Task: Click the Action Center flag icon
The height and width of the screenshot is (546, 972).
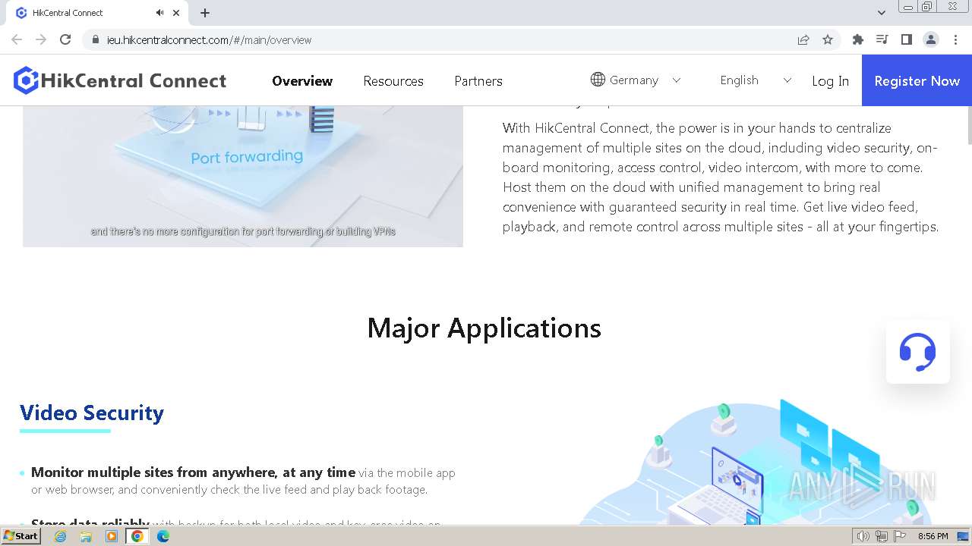Action: click(900, 536)
